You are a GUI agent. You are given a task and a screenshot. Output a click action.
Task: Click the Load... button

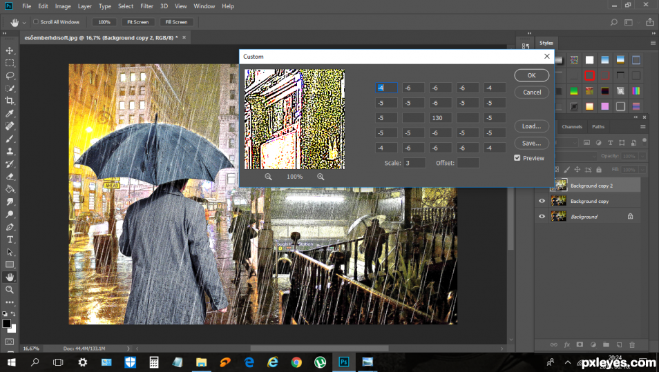(x=532, y=126)
